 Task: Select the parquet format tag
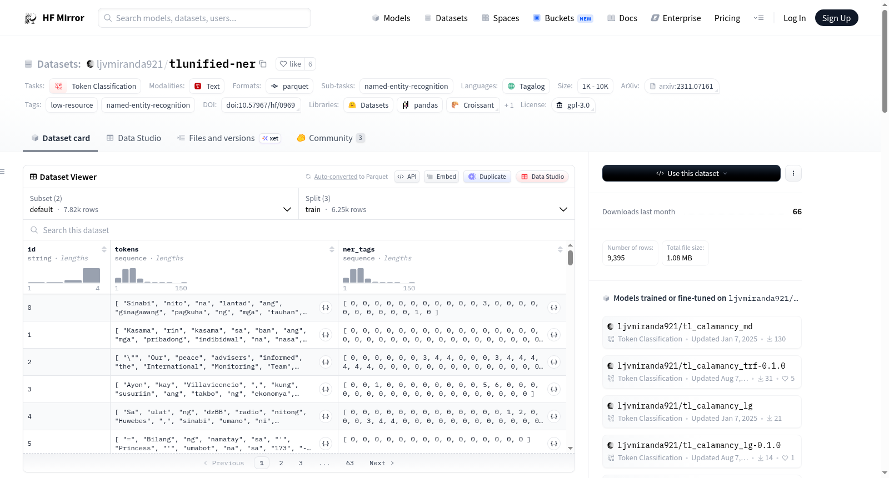[289, 86]
